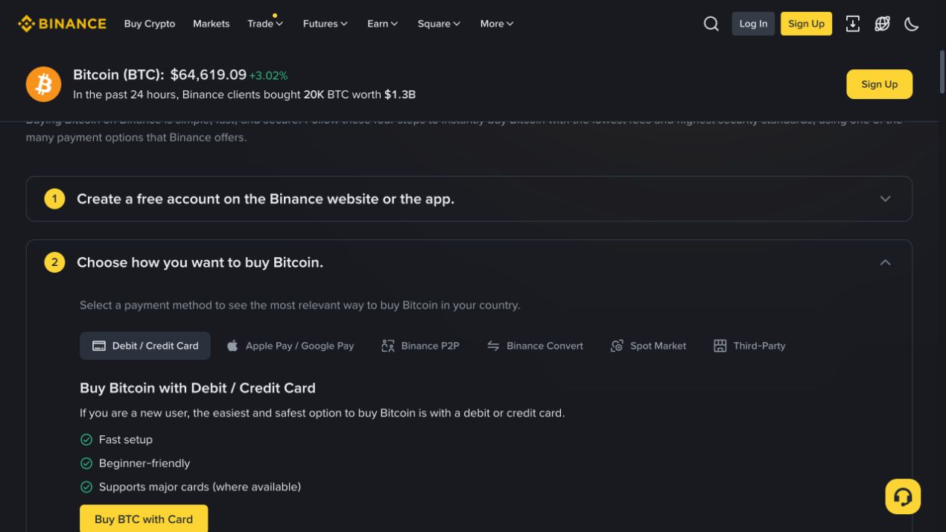Select the Spot Market option
946x532 pixels.
coord(648,346)
